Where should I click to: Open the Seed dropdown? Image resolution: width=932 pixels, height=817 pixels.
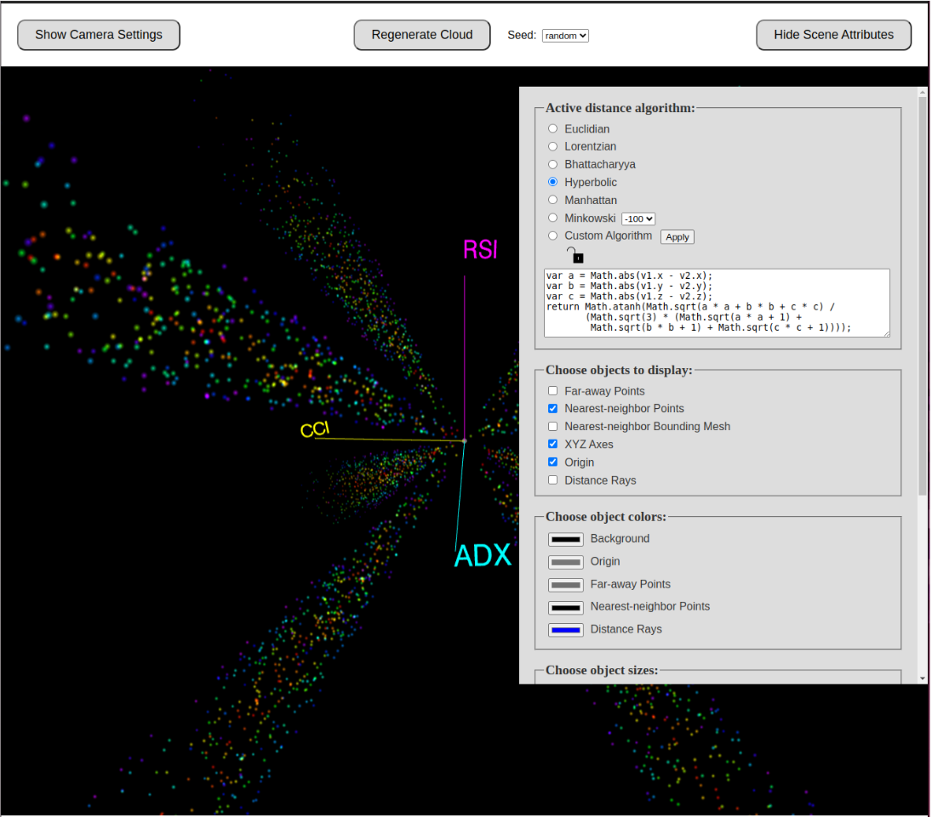[565, 36]
